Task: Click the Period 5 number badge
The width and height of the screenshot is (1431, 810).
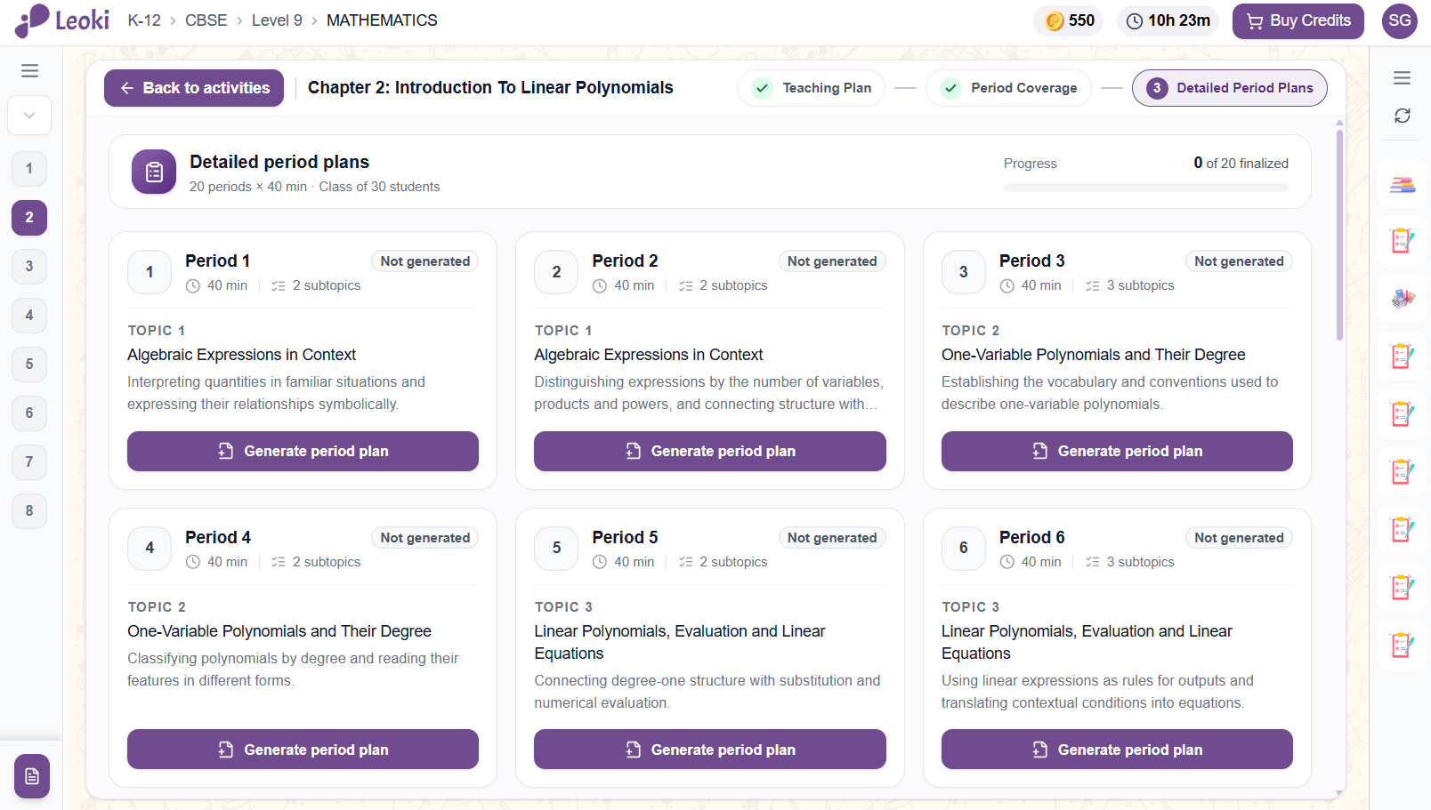Action: point(556,549)
